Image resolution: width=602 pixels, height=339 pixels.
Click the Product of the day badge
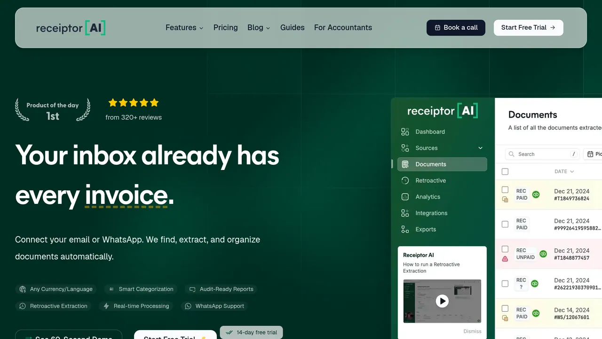53,110
